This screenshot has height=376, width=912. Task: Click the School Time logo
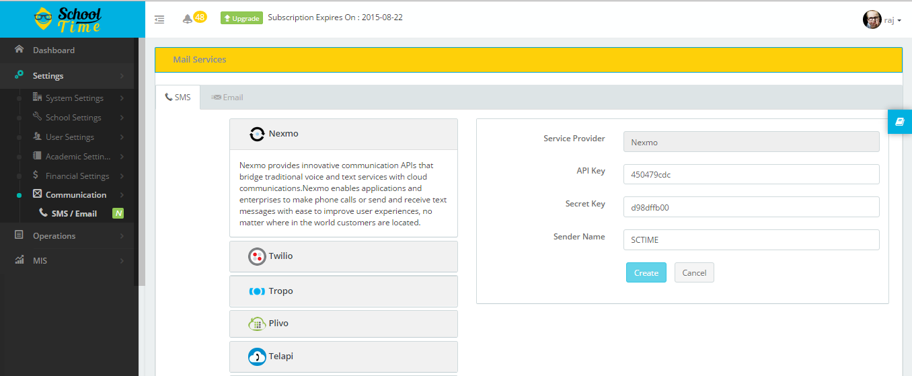(x=68, y=19)
